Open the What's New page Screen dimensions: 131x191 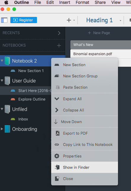click(x=101, y=45)
